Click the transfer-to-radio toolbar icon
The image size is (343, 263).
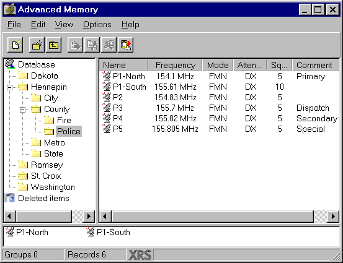pyautogui.click(x=126, y=45)
